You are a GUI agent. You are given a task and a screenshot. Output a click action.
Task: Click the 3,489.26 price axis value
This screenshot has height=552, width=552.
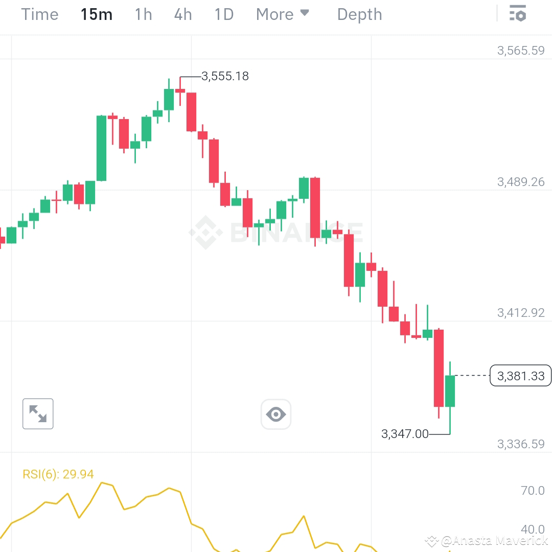521,181
